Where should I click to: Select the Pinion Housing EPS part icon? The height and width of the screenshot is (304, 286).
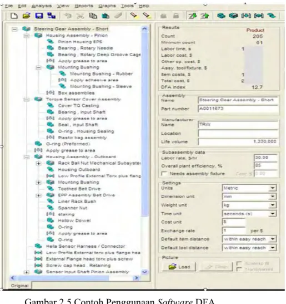(x=51, y=42)
